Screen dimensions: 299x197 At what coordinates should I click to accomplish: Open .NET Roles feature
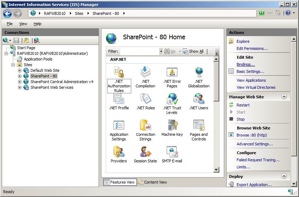pos(146,102)
